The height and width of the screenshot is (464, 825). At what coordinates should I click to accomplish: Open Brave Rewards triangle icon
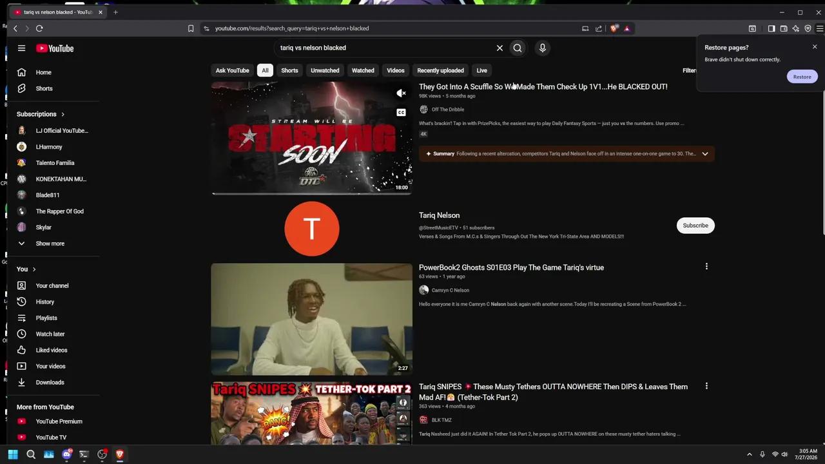[626, 28]
